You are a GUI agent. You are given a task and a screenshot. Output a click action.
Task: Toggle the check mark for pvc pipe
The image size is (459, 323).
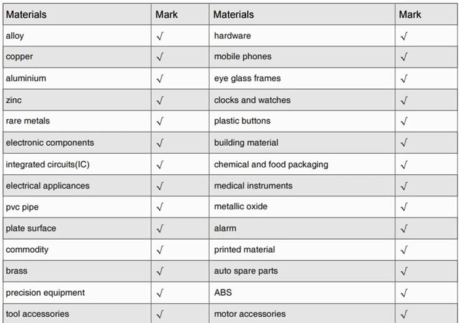[x=160, y=208]
